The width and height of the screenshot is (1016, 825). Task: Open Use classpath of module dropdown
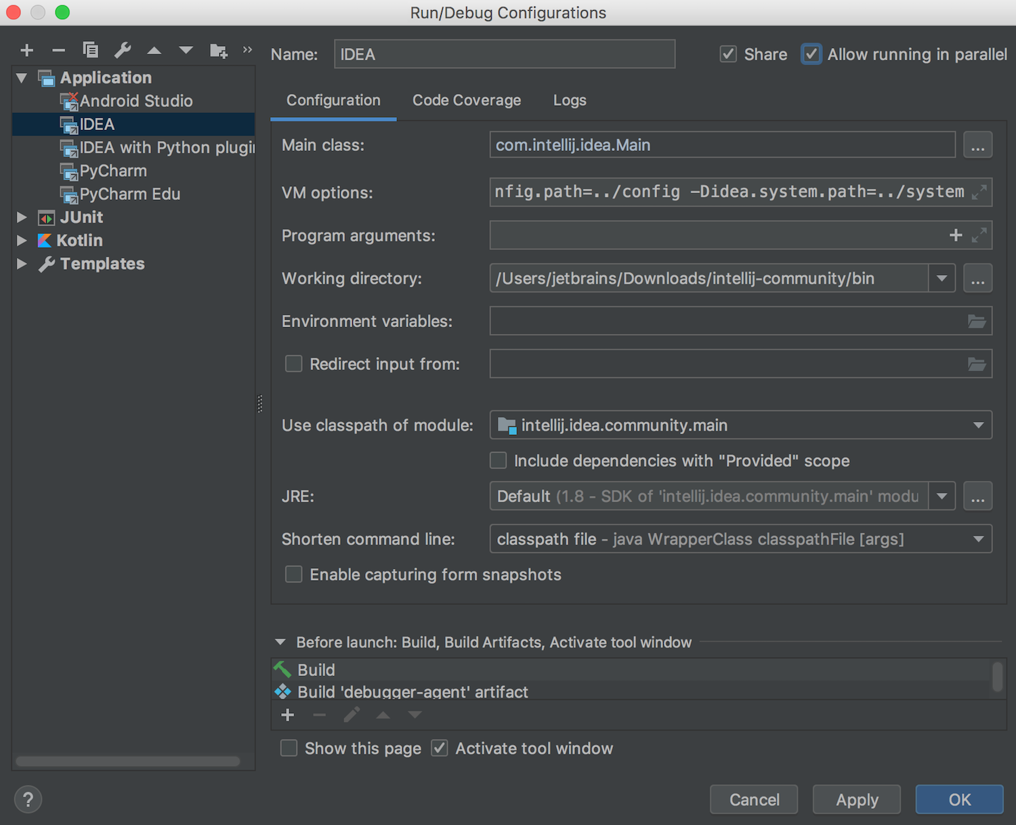[978, 425]
